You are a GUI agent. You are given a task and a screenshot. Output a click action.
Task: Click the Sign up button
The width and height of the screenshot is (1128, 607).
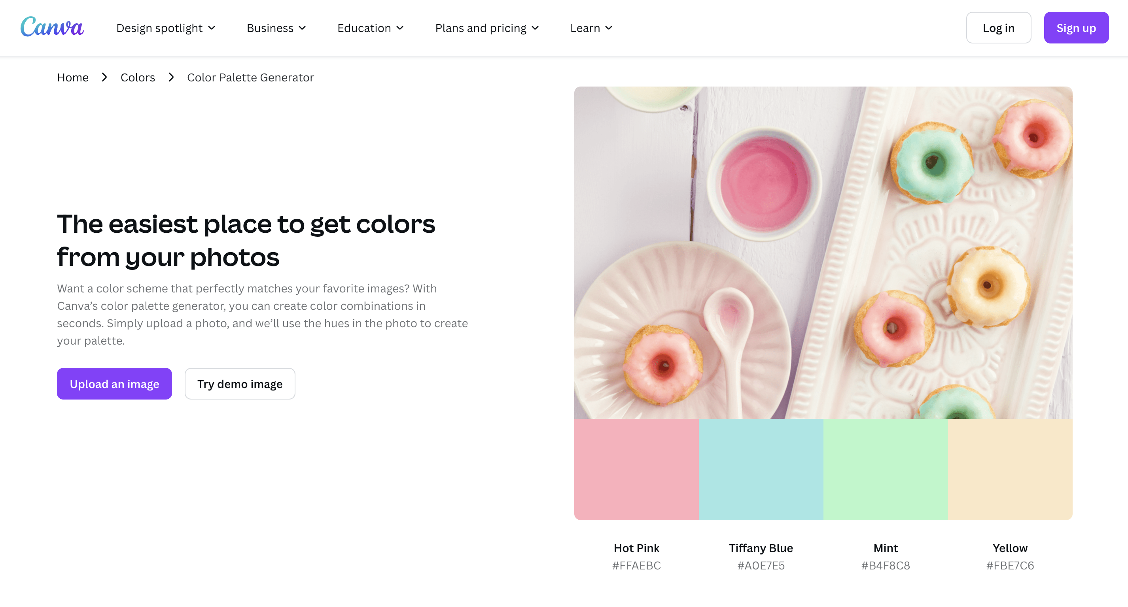click(1076, 28)
